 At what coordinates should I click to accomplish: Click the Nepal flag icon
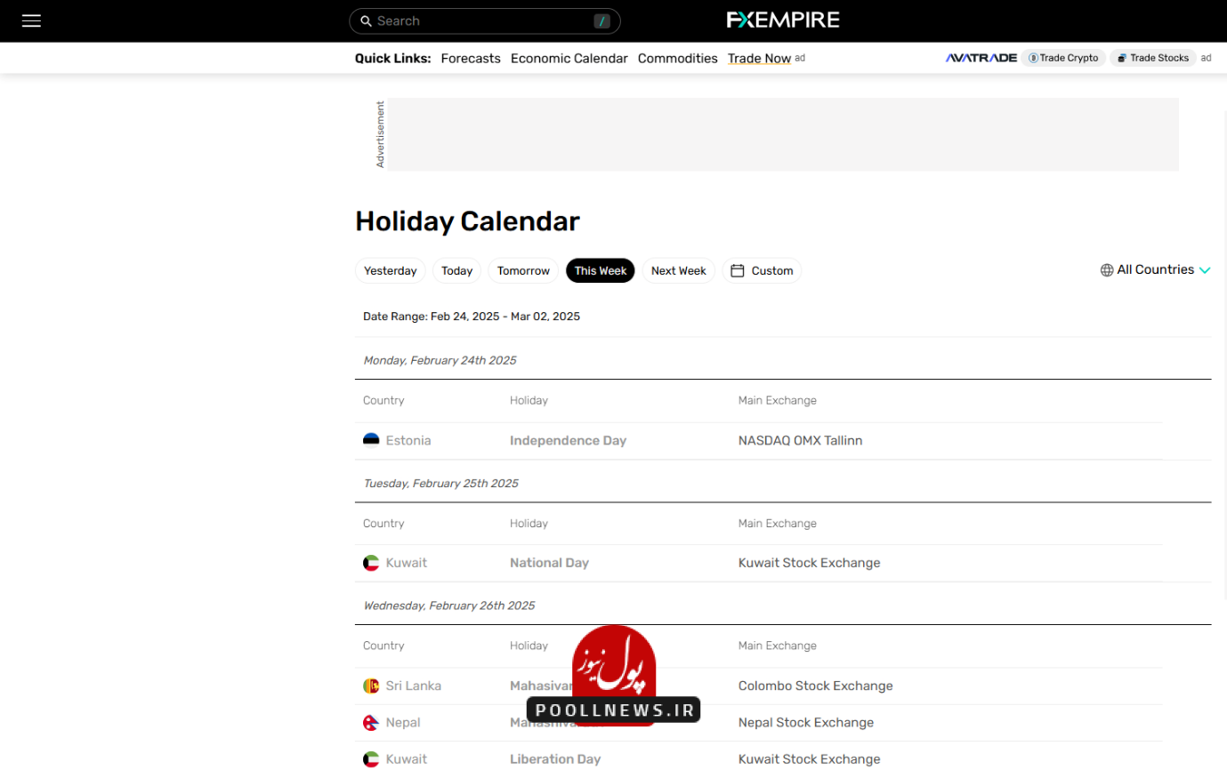click(x=371, y=723)
